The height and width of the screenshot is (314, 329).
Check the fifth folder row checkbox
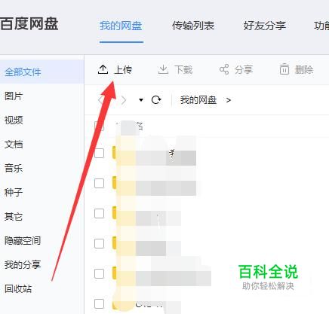pos(99,273)
